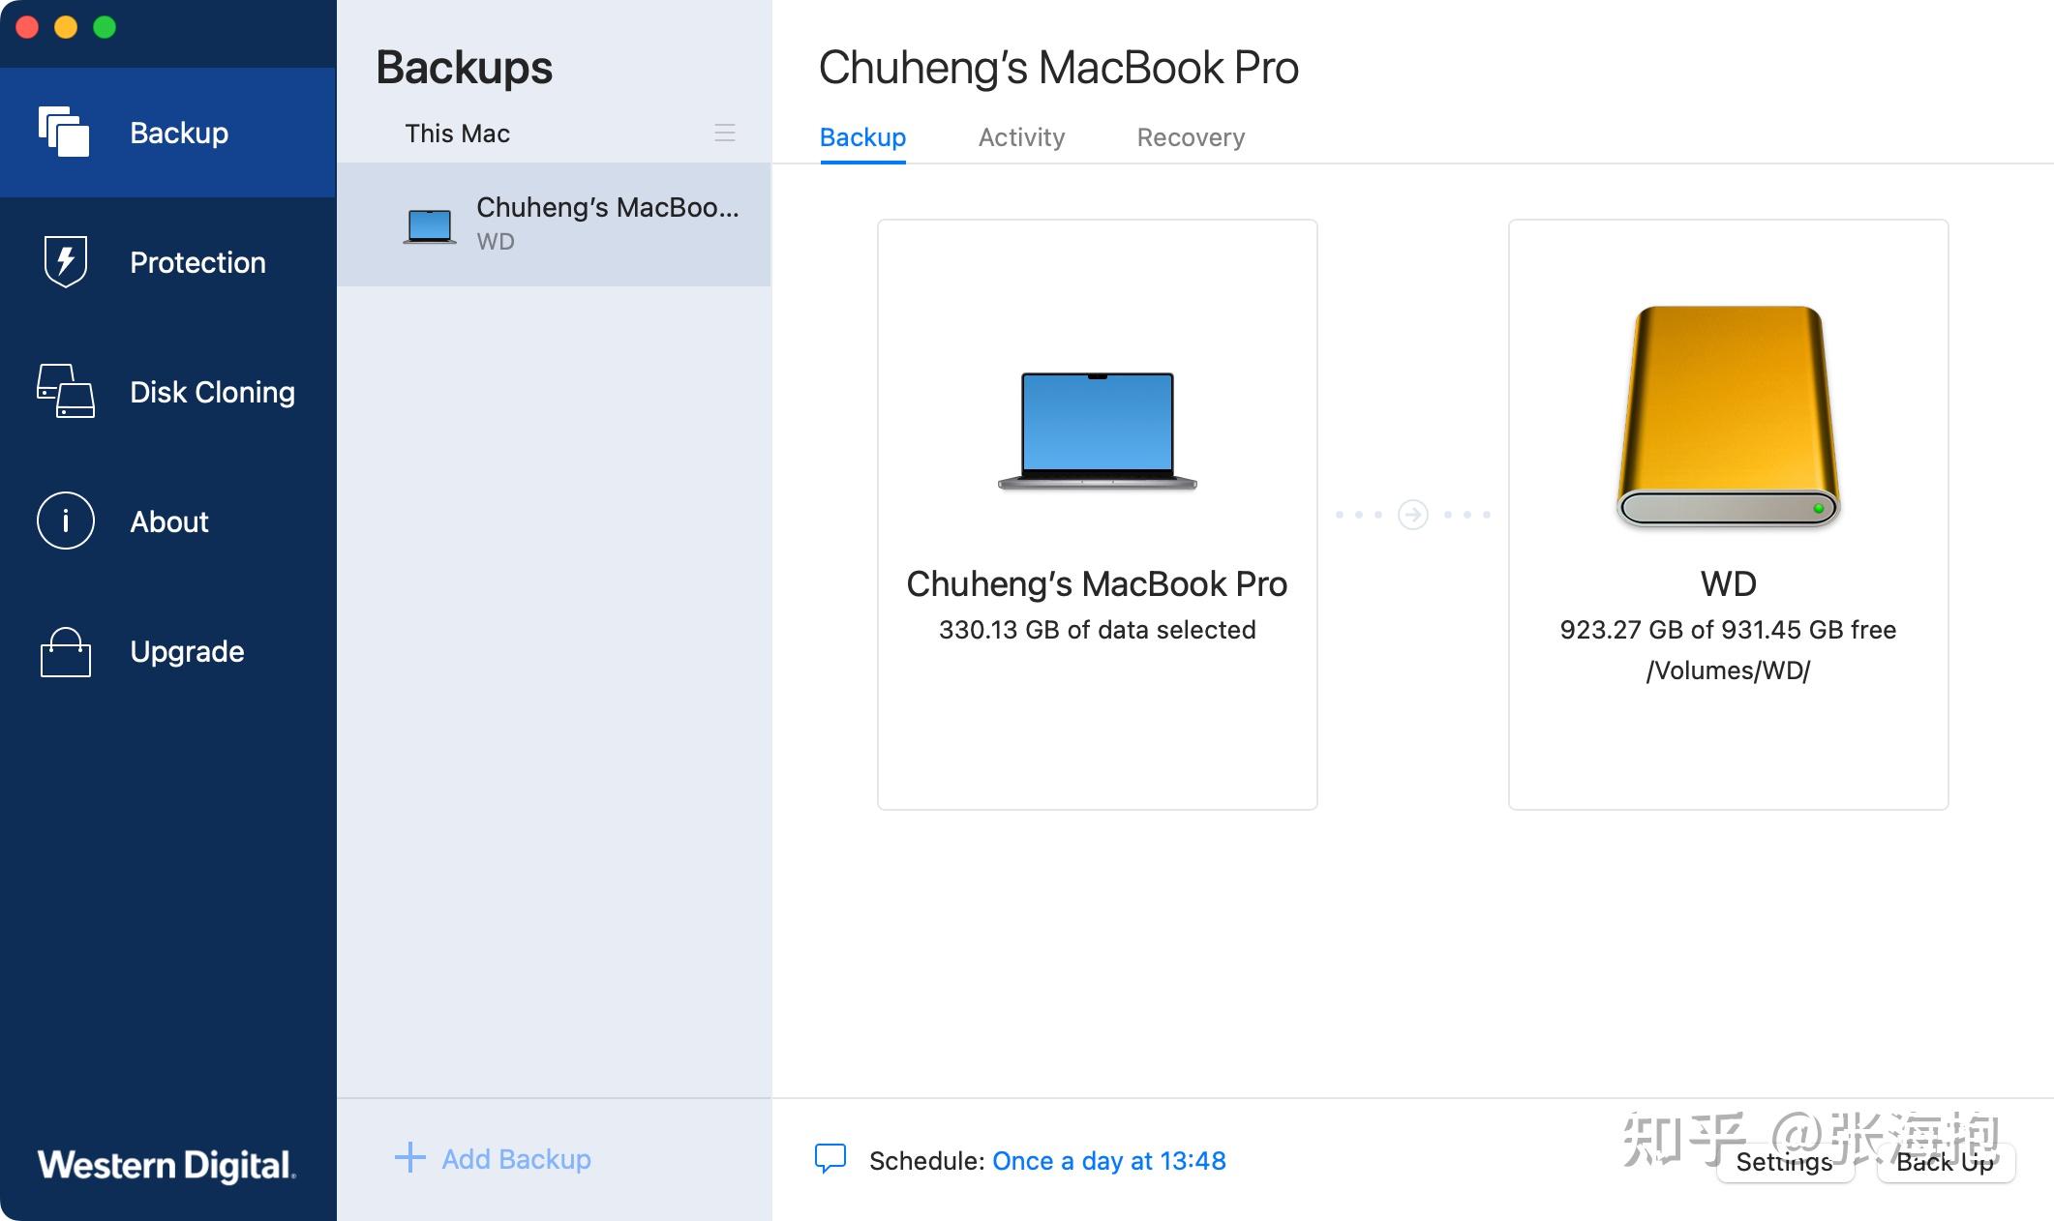Image resolution: width=2054 pixels, height=1221 pixels.
Task: Open the Disk Cloning section
Action: tap(167, 392)
